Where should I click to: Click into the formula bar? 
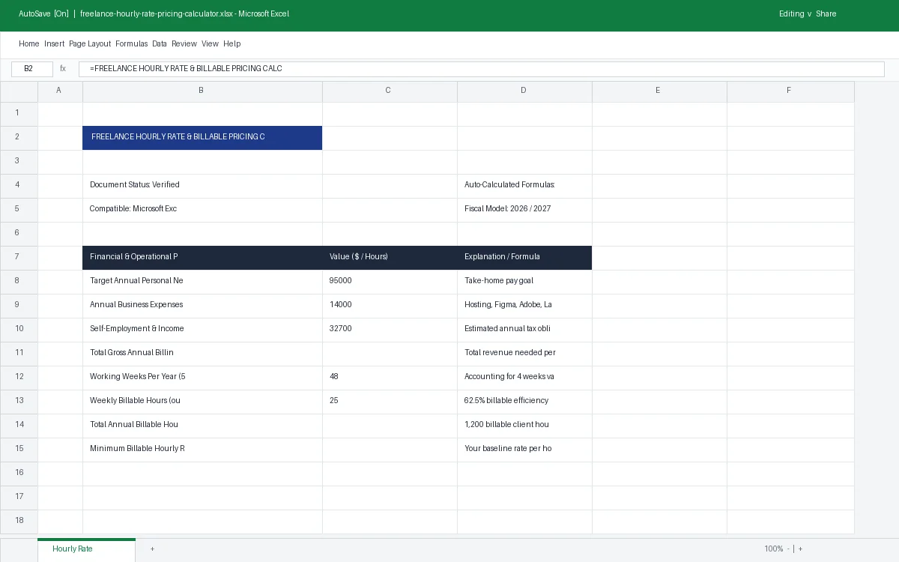click(x=482, y=69)
